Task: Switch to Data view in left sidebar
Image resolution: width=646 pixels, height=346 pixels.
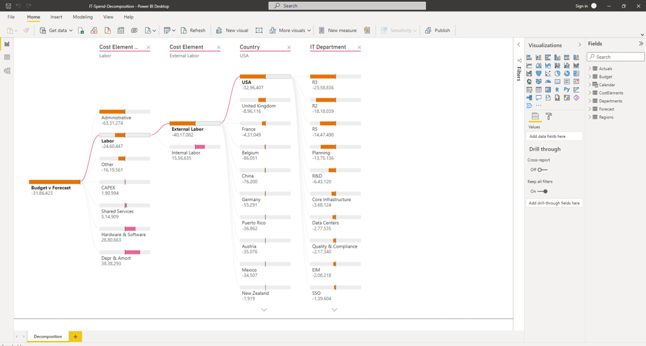Action: 7,57
